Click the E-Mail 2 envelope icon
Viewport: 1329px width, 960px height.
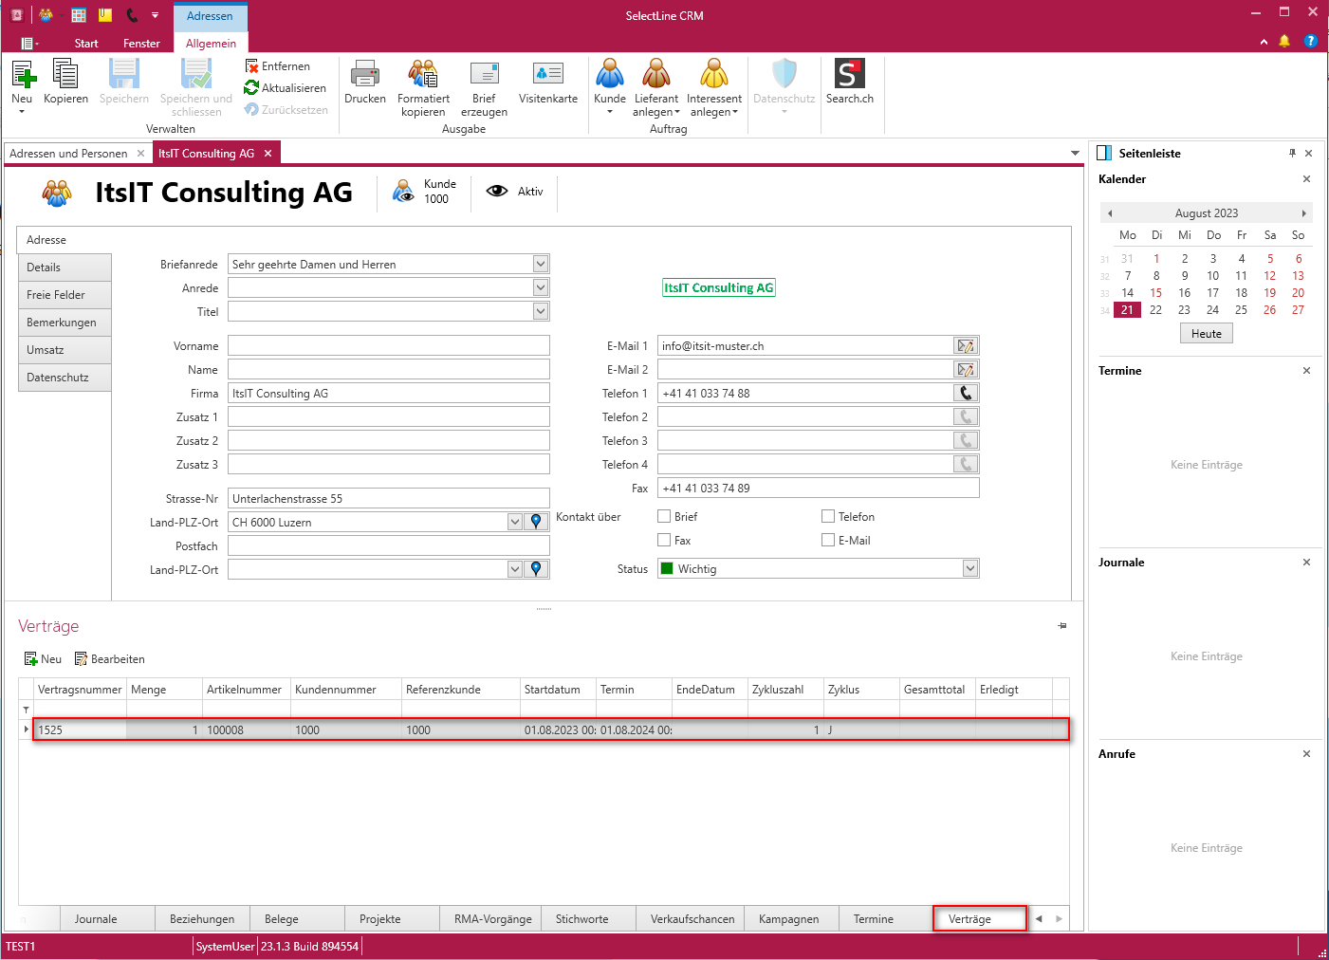(x=966, y=370)
